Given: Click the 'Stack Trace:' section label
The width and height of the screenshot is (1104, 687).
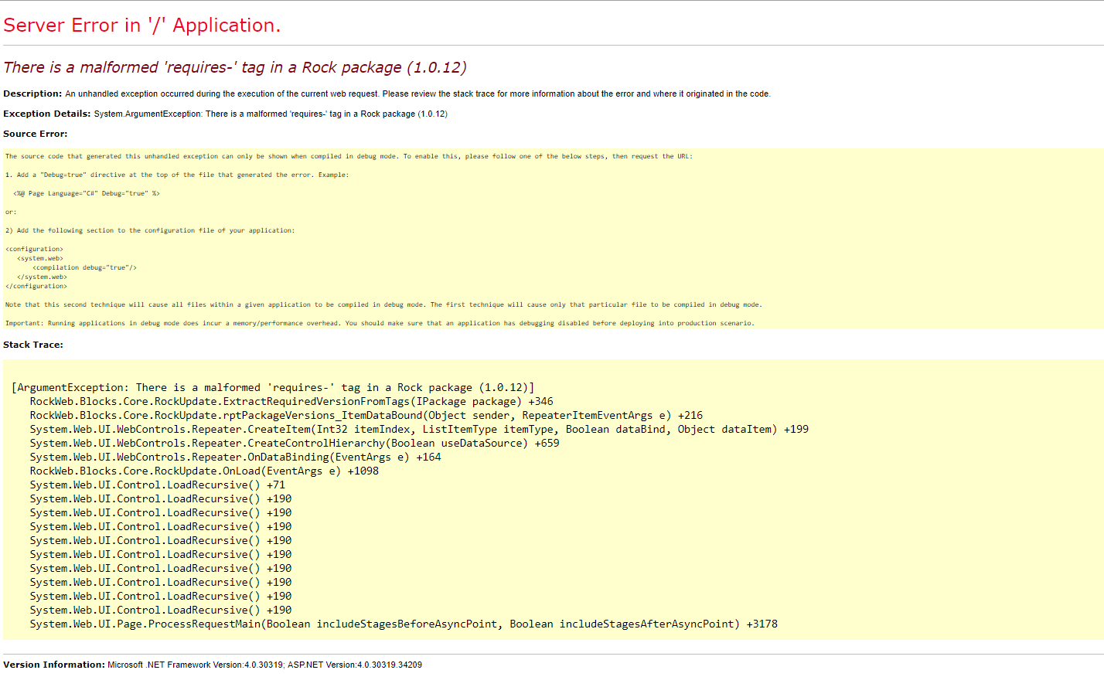Looking at the screenshot, I should (33, 345).
